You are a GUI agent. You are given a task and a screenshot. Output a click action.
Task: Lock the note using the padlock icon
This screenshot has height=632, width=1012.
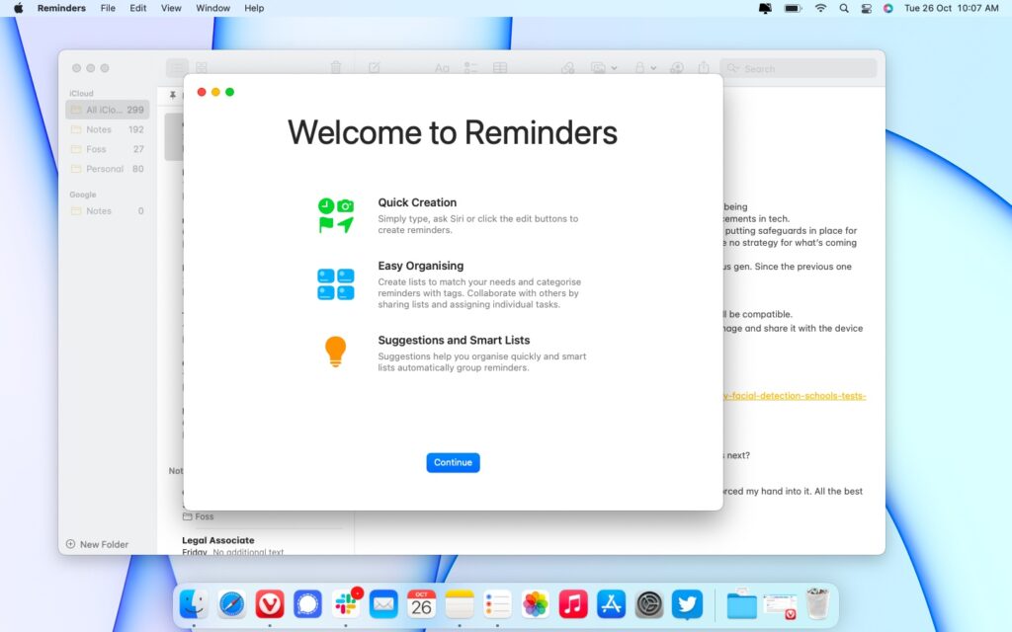(x=640, y=67)
